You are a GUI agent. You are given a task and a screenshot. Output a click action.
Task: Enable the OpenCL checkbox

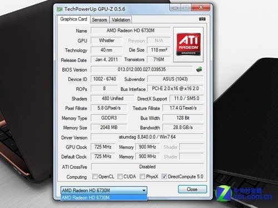[95, 176]
